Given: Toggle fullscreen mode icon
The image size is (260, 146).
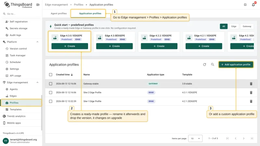Looking at the screenshot, I should (245, 5).
